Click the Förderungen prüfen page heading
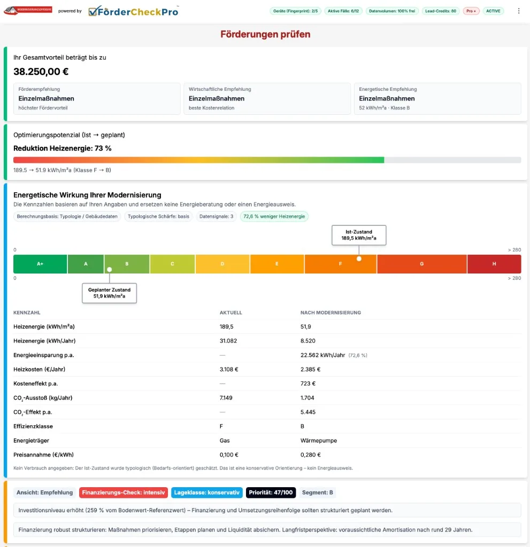The image size is (530, 547). tap(265, 34)
